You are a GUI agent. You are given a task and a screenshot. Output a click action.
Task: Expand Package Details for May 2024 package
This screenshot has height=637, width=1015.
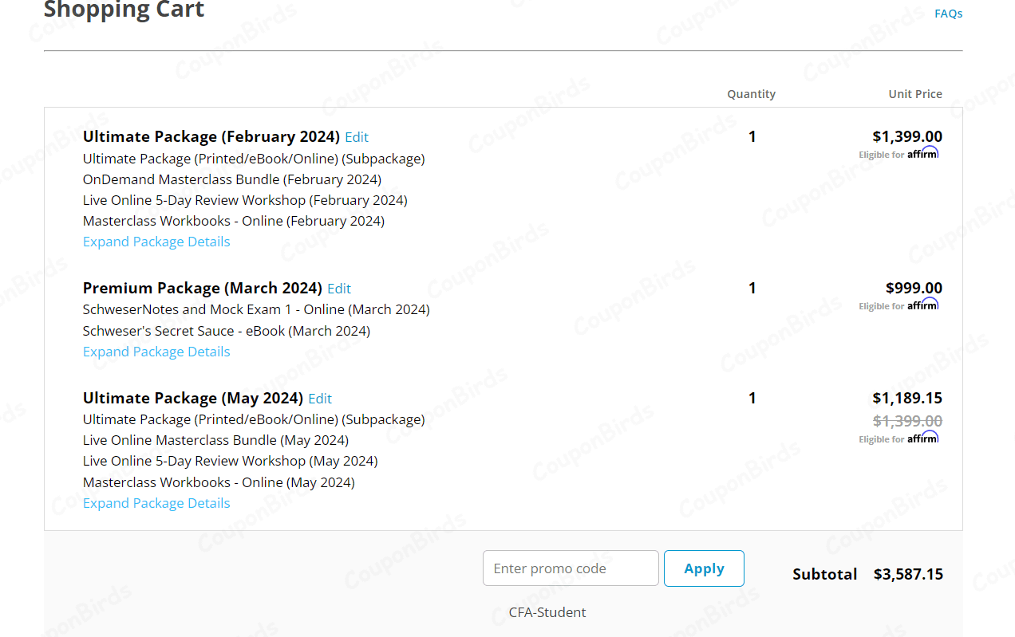tap(156, 503)
